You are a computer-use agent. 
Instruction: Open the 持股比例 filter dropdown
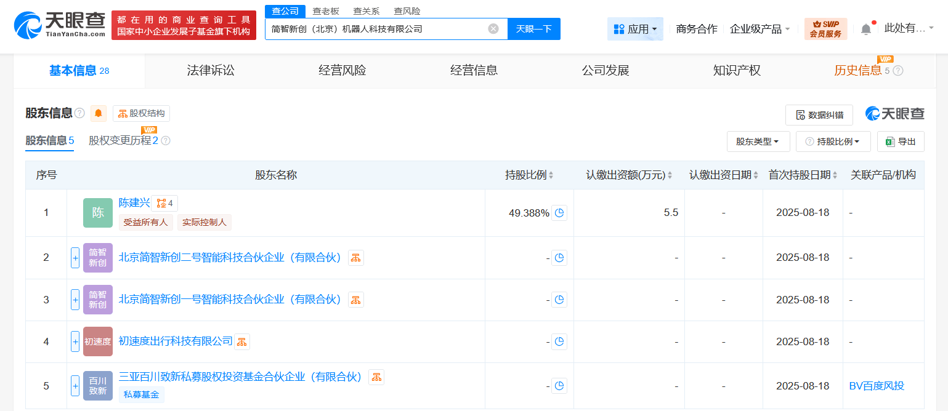click(833, 142)
